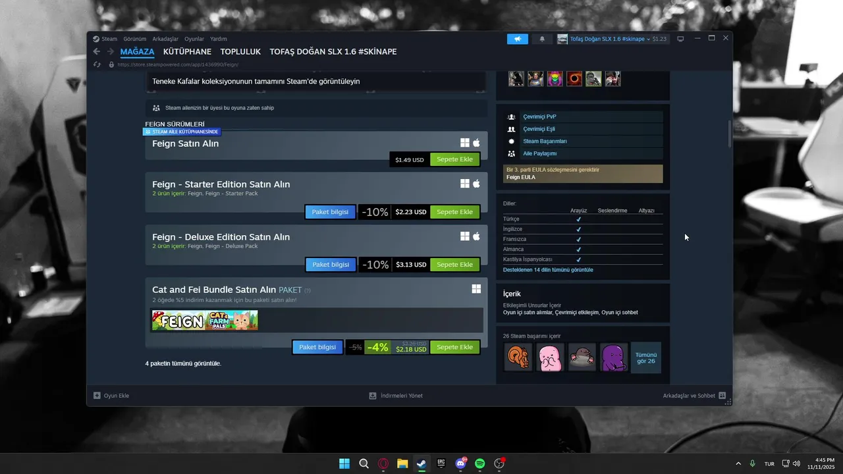Click the Steam logo in the title bar

[x=96, y=39]
